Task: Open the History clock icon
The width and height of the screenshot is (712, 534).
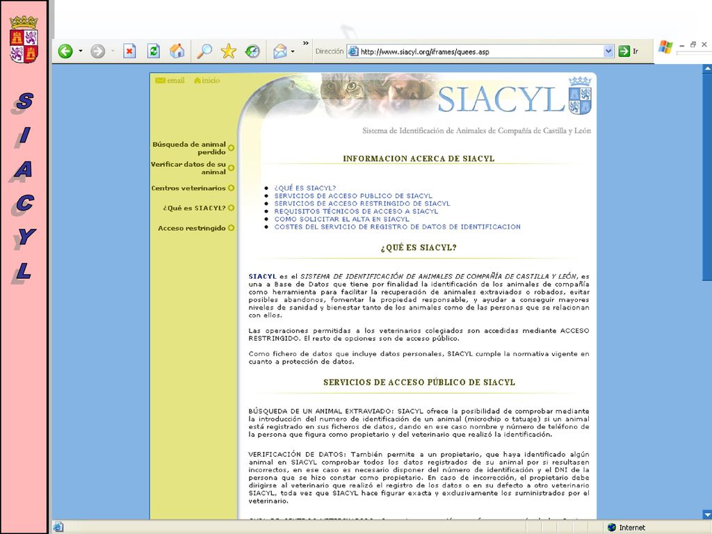Action: [x=252, y=51]
